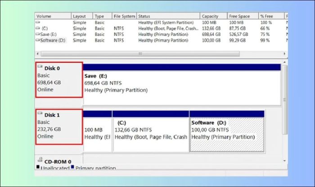Click the 99 % free cell
This screenshot has height=187, width=315.
point(265,40)
